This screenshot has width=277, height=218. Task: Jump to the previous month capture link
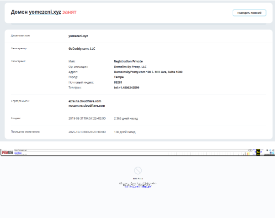point(254,150)
